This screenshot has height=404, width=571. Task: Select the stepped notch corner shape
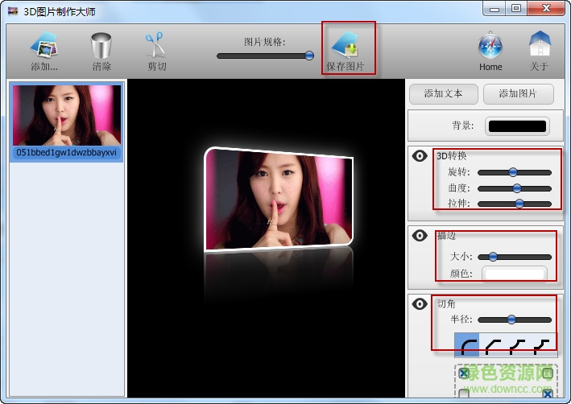coord(541,346)
